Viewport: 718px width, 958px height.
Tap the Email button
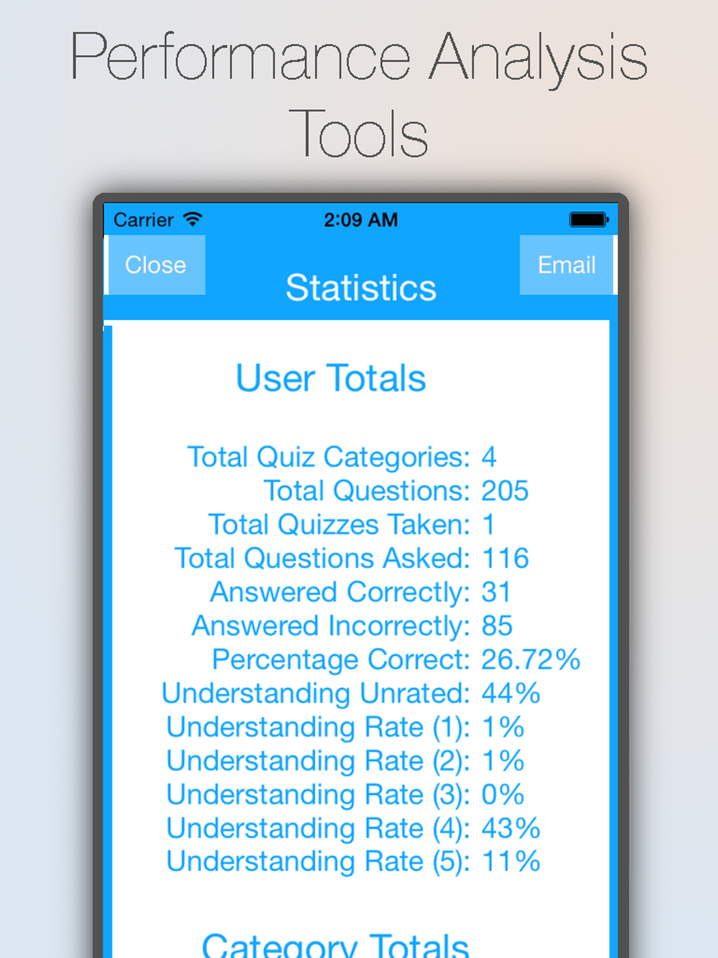tap(567, 265)
